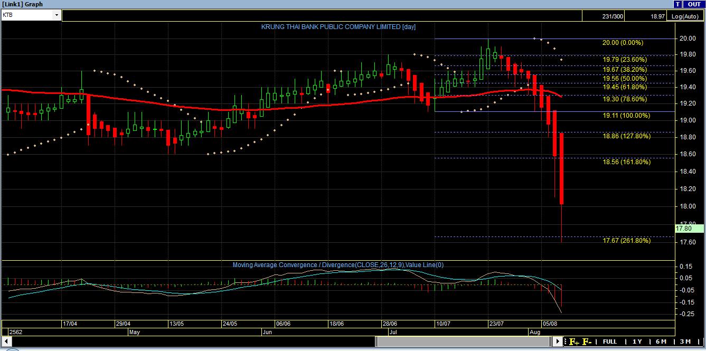Image resolution: width=706 pixels, height=351 pixels.
Task: Click the 24/05 date marker
Action: click(230, 324)
